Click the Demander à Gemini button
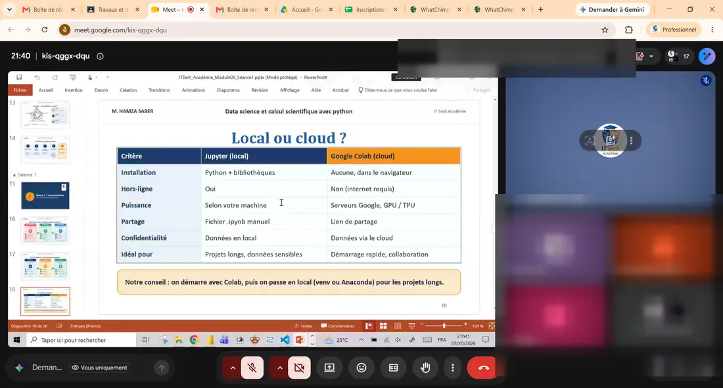This screenshot has height=388, width=723. (x=613, y=9)
